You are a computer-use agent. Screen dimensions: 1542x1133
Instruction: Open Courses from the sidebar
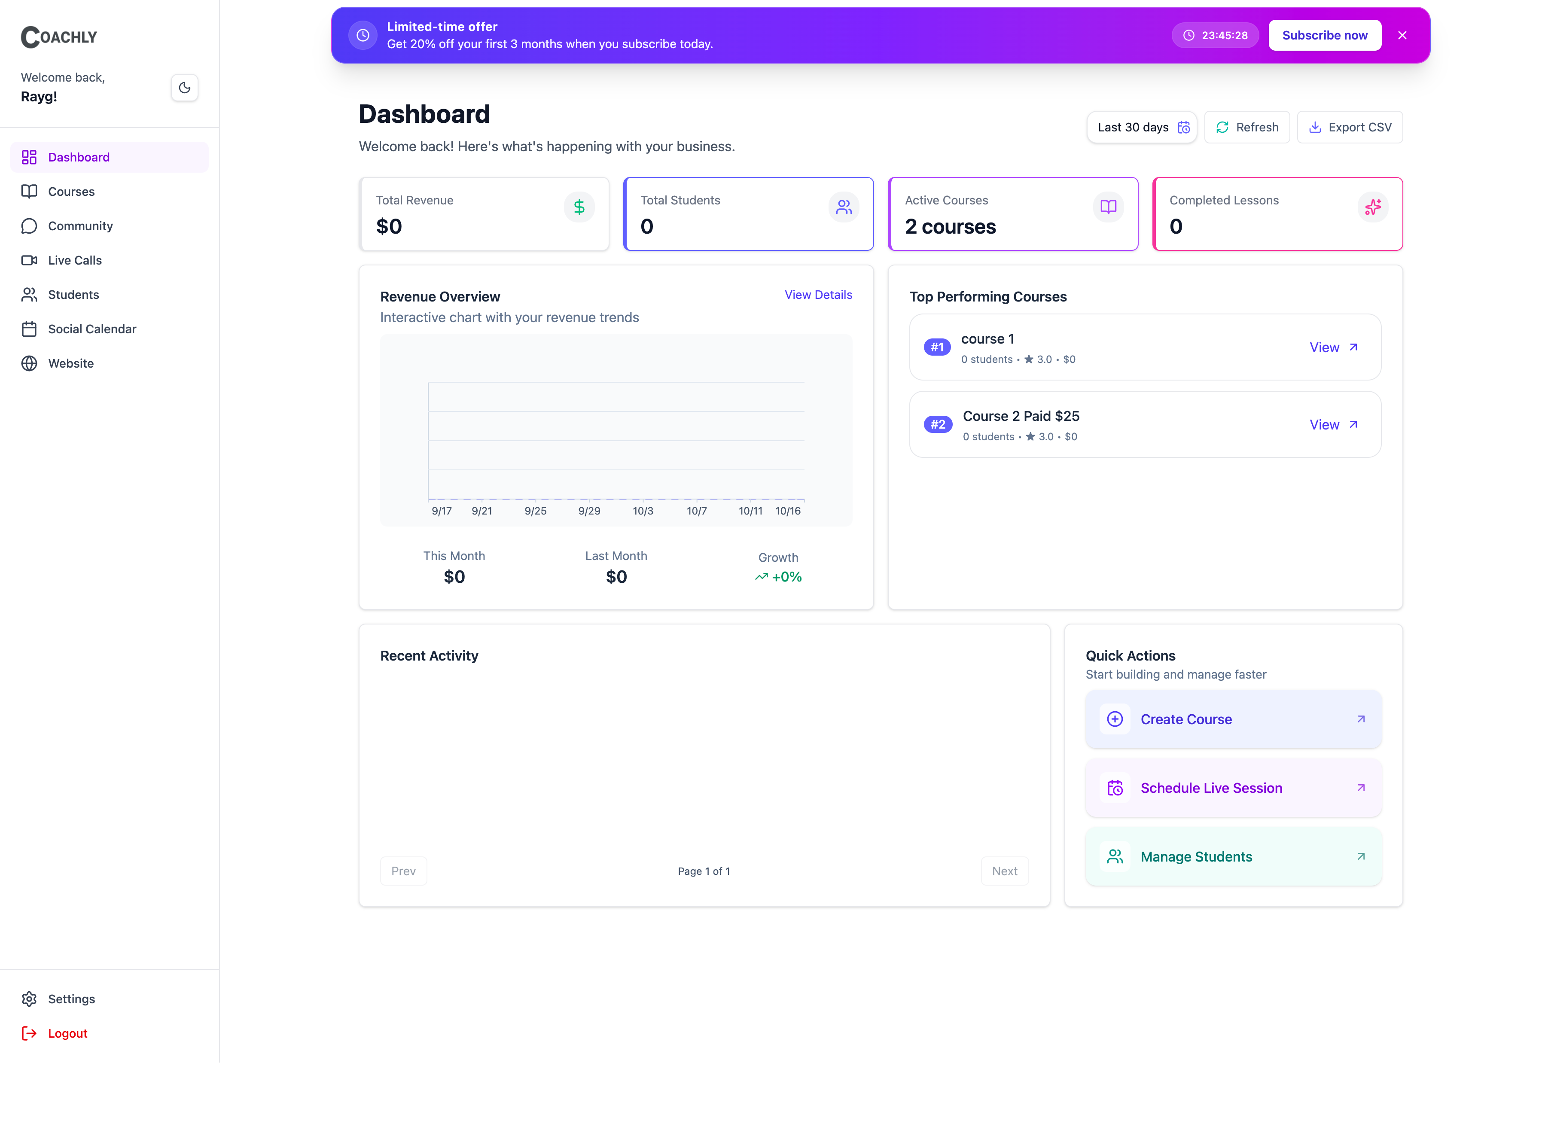click(70, 192)
